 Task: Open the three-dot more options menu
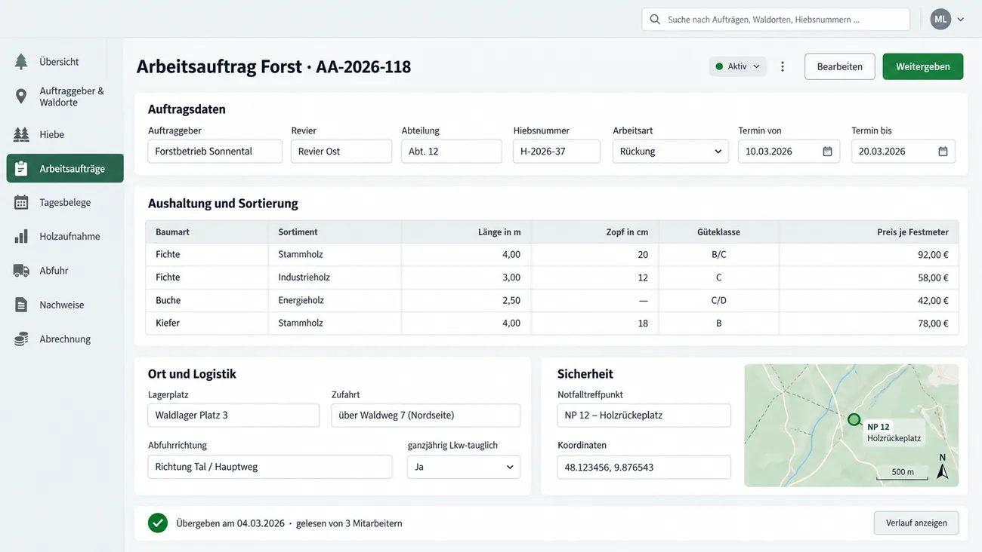[x=783, y=66]
